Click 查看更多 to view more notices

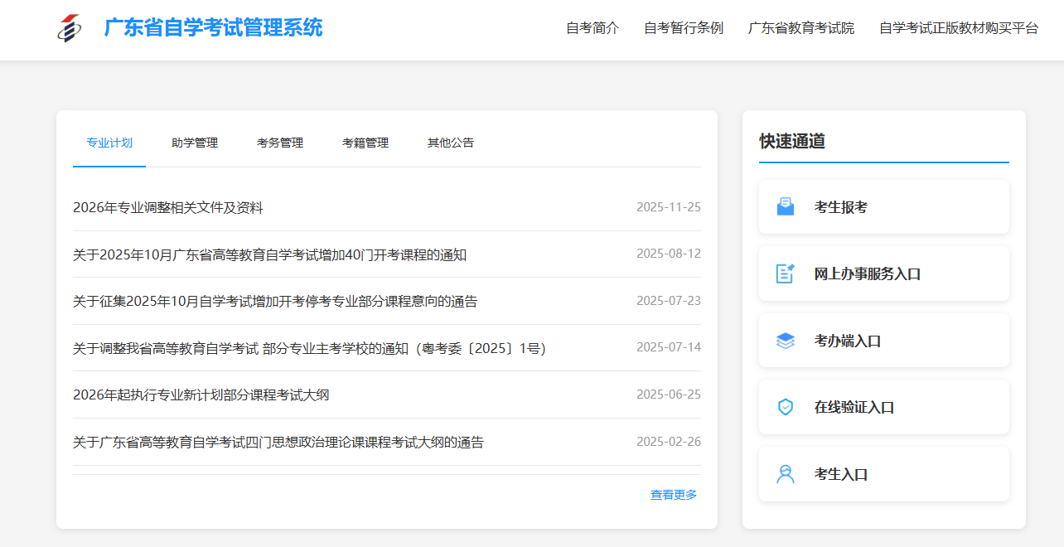coord(674,495)
